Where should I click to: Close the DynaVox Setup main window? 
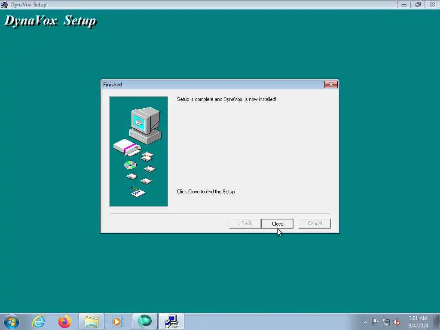pyautogui.click(x=432, y=4)
